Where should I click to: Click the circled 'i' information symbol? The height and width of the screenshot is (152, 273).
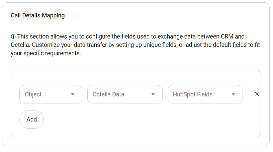point(13,36)
